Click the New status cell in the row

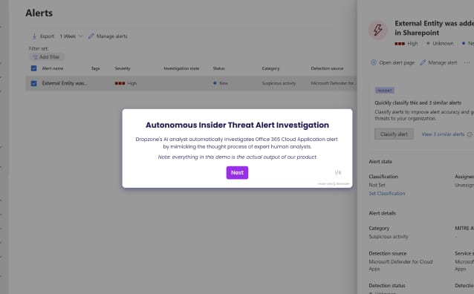221,83
